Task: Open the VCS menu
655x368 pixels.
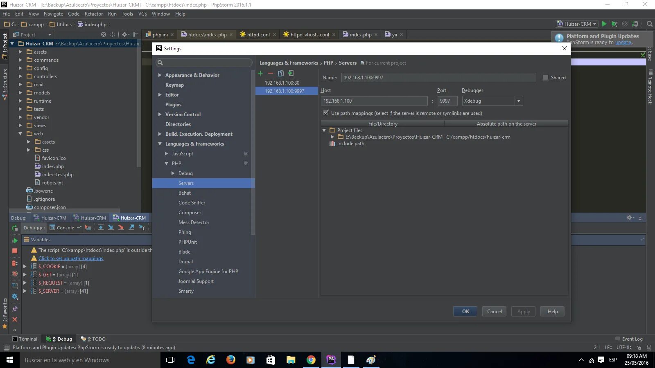Action: (x=142, y=14)
